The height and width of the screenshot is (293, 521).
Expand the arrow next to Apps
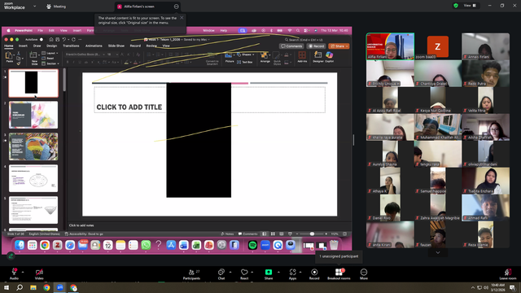300,272
